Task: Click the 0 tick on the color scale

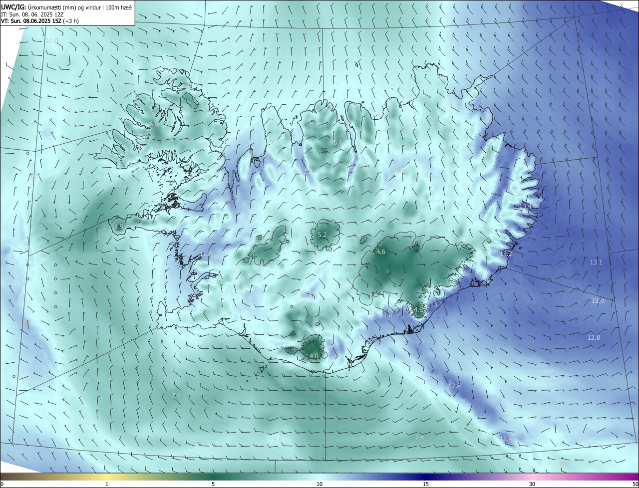Action: click(x=1, y=484)
